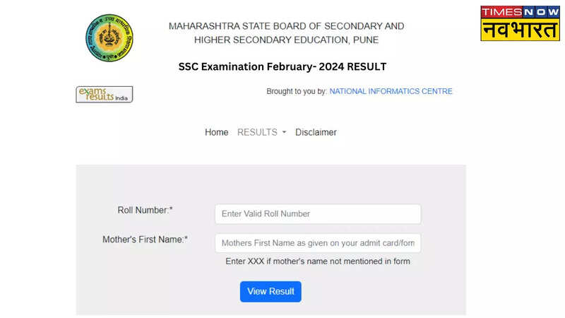Screen dimensions: 565x318
Task: Click the SSC Examination February-2024 RESULT heading
Action: point(282,66)
